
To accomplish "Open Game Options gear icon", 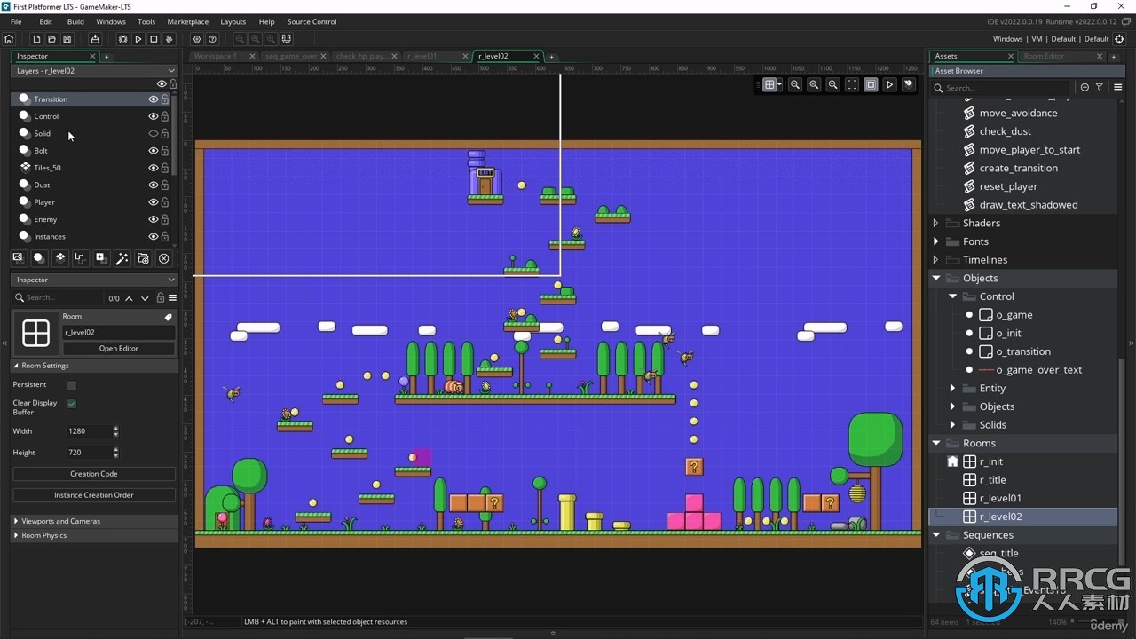I will coord(197,39).
